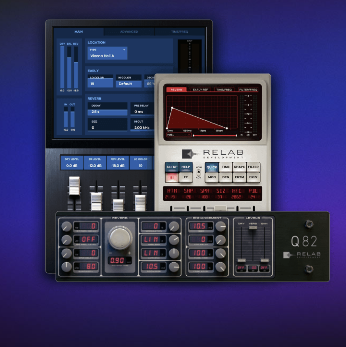Click the Q82 Low End knob
The width and height of the screenshot is (346, 347).
[174, 253]
